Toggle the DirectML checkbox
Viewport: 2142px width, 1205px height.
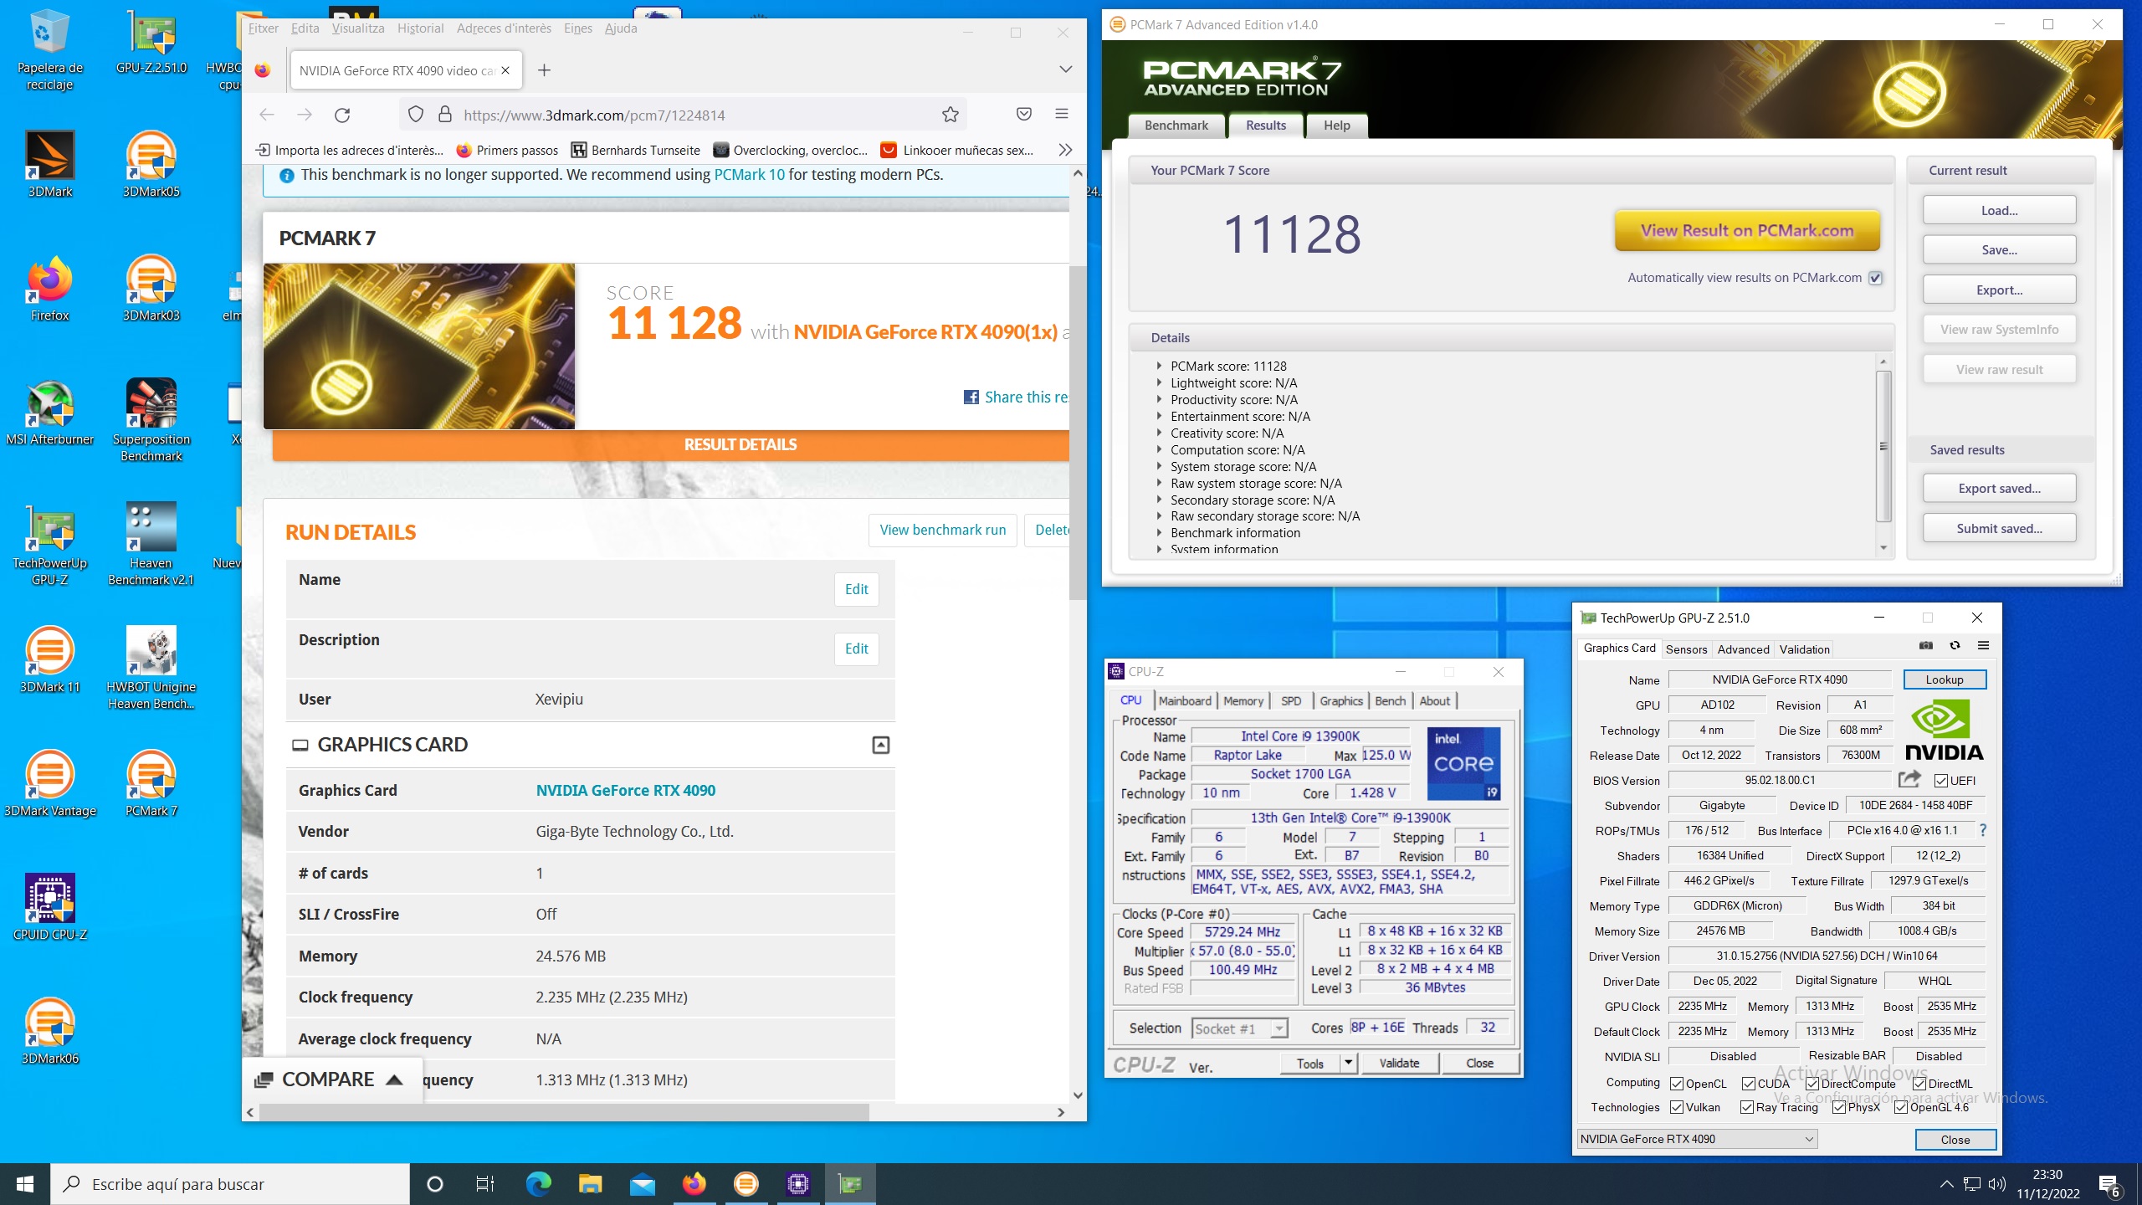1919,1083
